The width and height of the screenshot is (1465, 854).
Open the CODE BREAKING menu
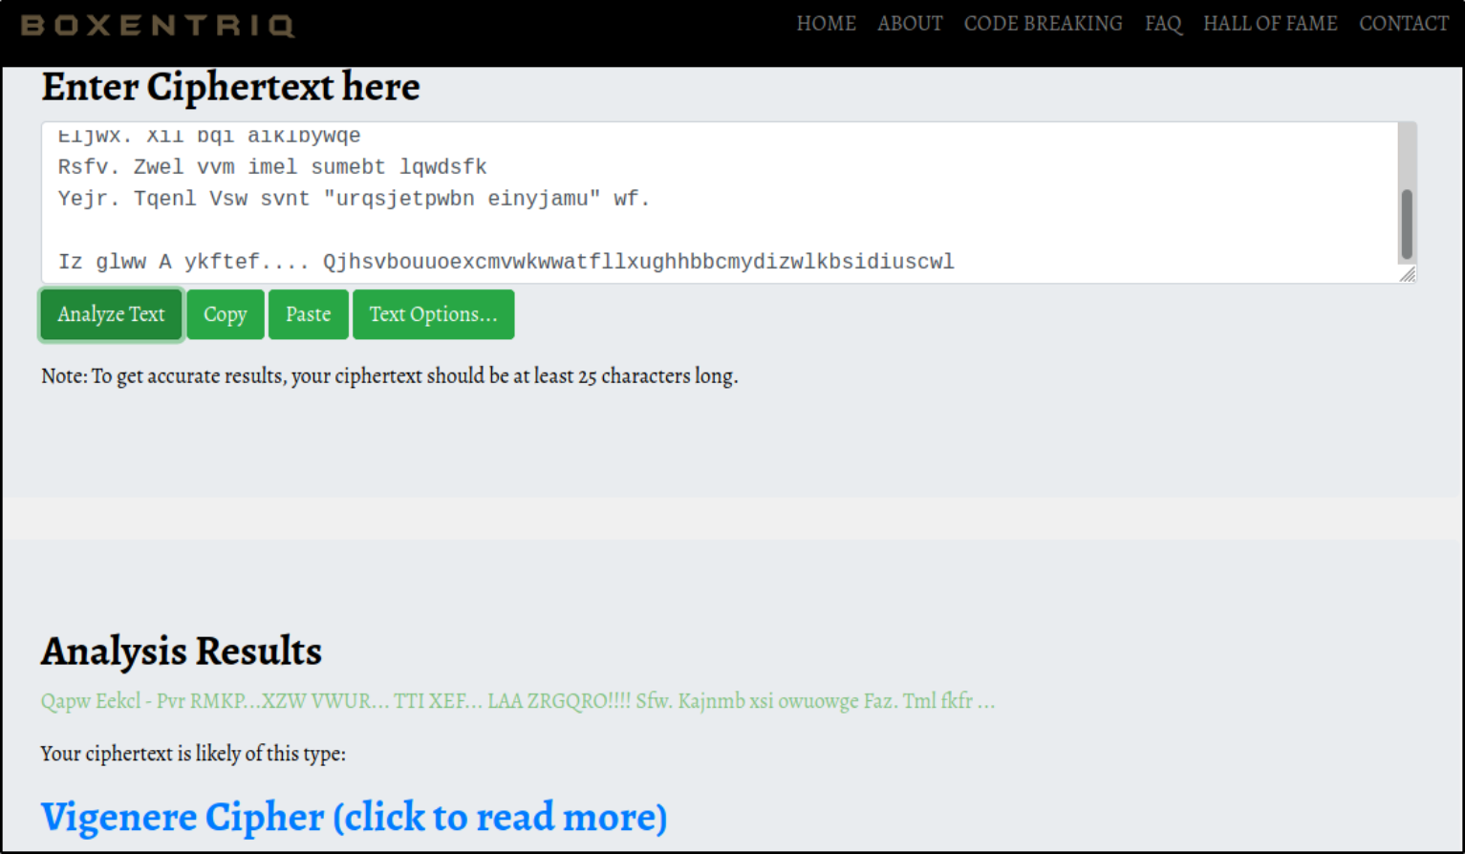pos(1043,24)
